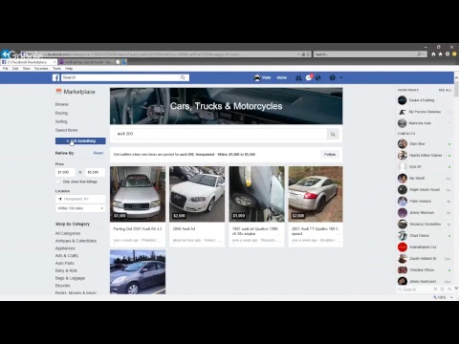459x344 pixels.
Task: Select the Bags & Luggage category
Action: 70,278
